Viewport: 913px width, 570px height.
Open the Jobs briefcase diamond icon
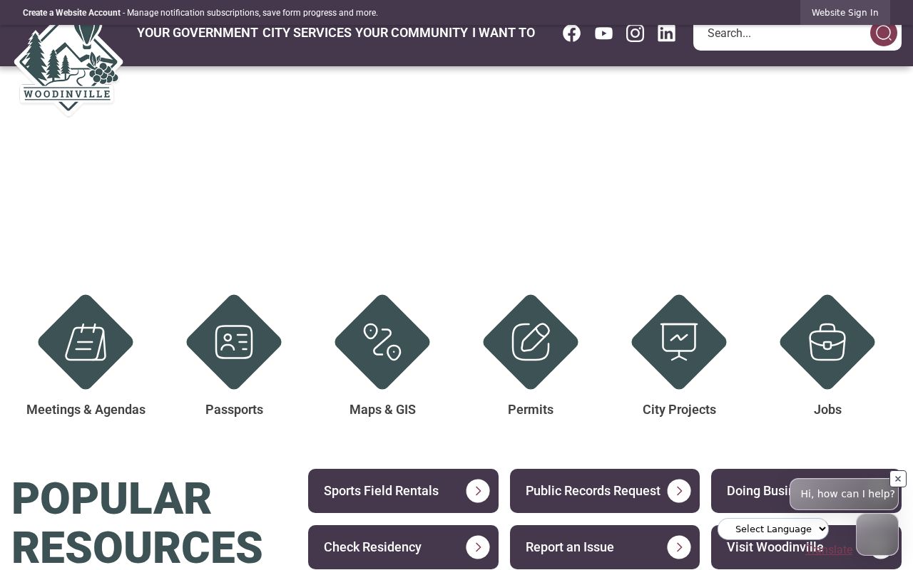[827, 342]
